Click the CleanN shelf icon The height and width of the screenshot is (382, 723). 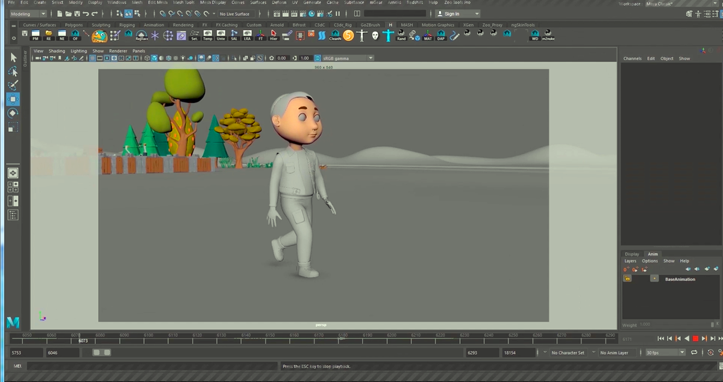[x=335, y=35]
